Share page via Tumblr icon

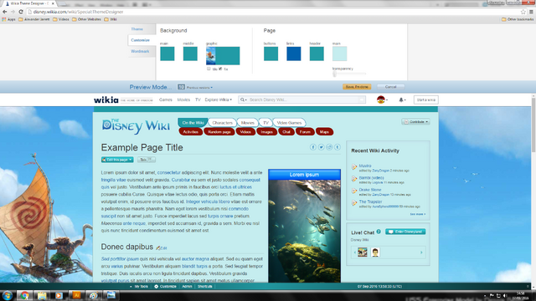tap(338, 147)
